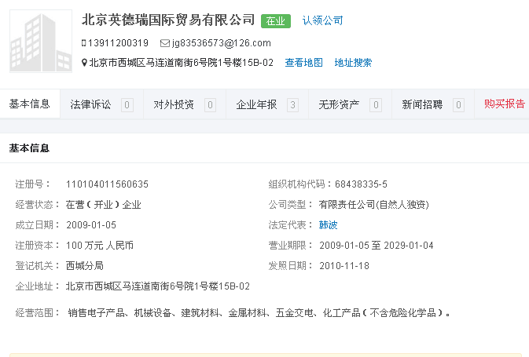Open legal representative 韩波 link
The image size is (529, 357).
[328, 224]
